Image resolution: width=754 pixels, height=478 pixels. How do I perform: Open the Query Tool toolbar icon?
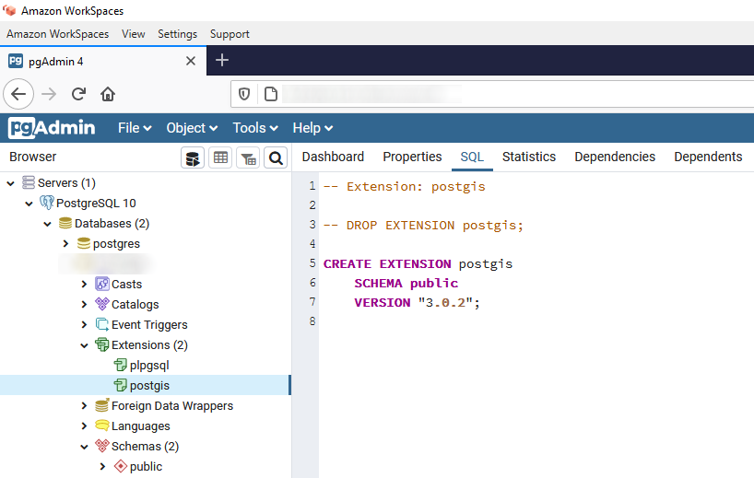(x=193, y=157)
